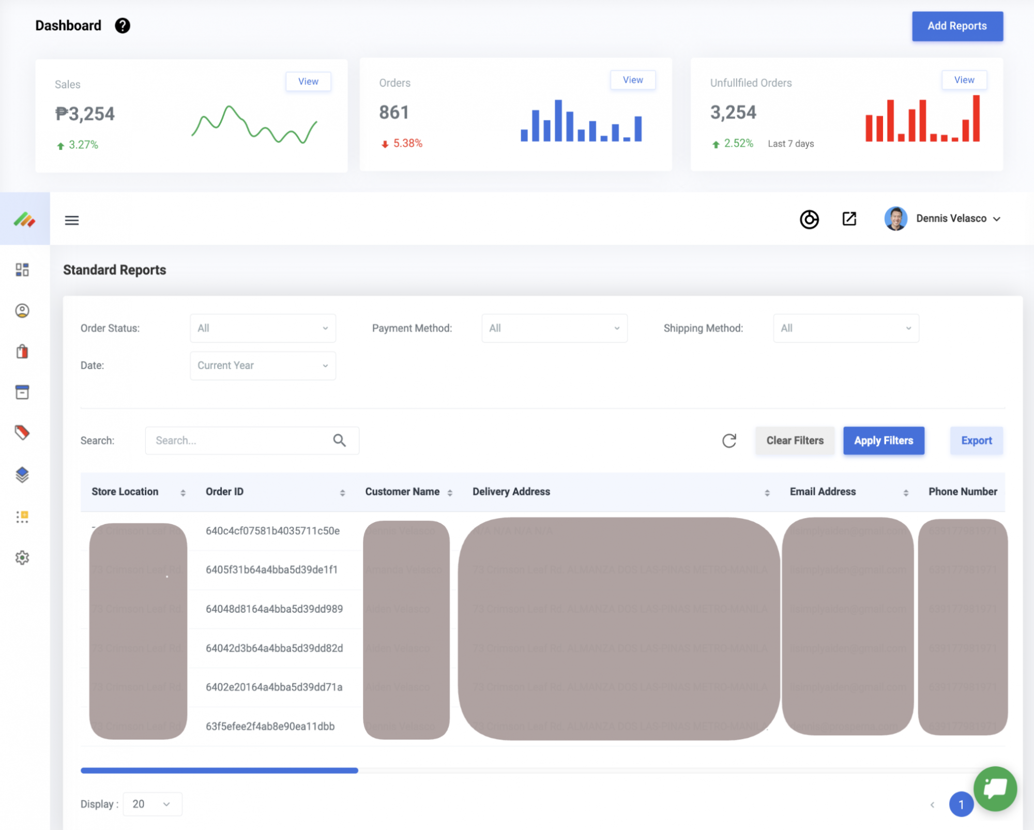Open the user profile sidebar icon
Screen dimensions: 1034x830
point(22,310)
